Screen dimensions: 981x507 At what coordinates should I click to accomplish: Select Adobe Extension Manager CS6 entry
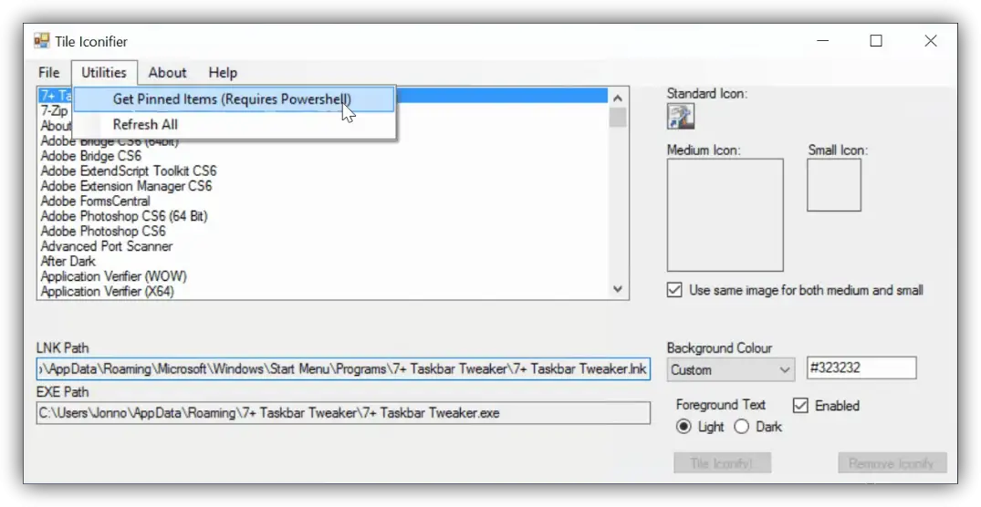pyautogui.click(x=322, y=186)
